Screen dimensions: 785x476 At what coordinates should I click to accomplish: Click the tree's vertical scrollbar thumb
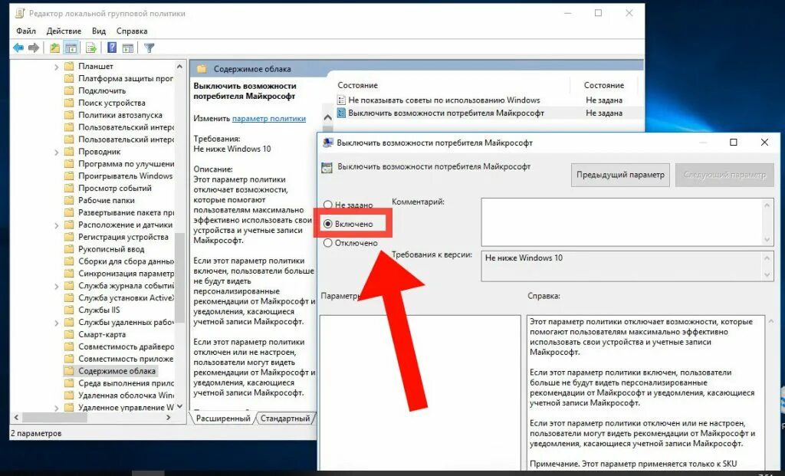click(179, 277)
